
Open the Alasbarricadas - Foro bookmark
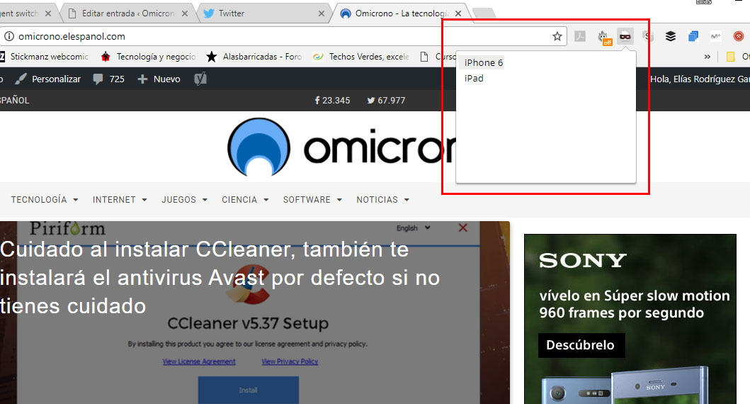pyautogui.click(x=254, y=57)
